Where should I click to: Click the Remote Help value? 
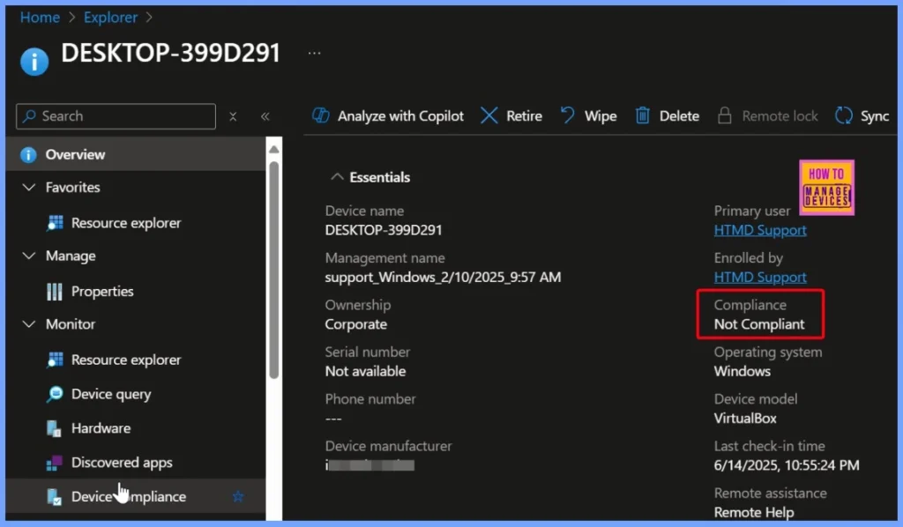(754, 512)
